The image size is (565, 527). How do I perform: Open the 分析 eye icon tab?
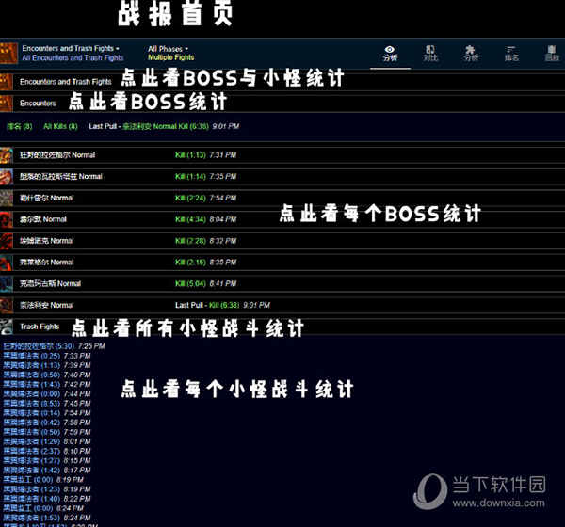tap(390, 53)
